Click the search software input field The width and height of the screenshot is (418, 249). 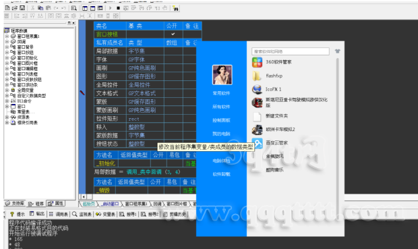pos(291,51)
